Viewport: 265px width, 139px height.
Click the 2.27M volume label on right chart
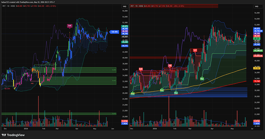tap(257, 121)
